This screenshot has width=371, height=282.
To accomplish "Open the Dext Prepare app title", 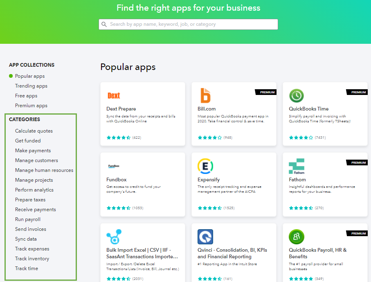I will pyautogui.click(x=121, y=109).
